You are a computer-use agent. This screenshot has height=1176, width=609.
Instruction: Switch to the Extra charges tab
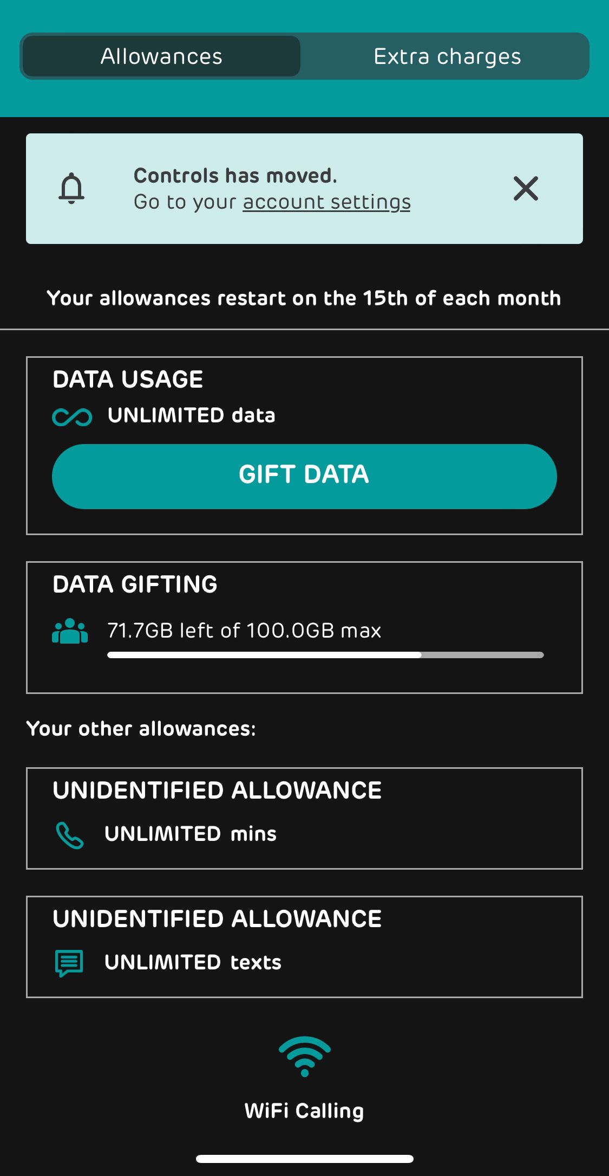(x=447, y=56)
